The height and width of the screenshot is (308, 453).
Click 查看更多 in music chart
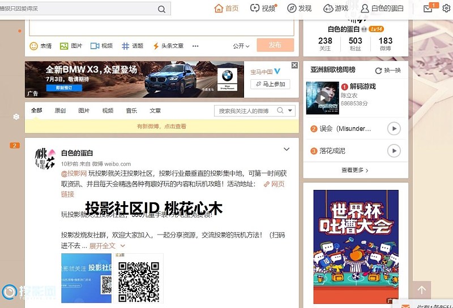tap(355, 170)
